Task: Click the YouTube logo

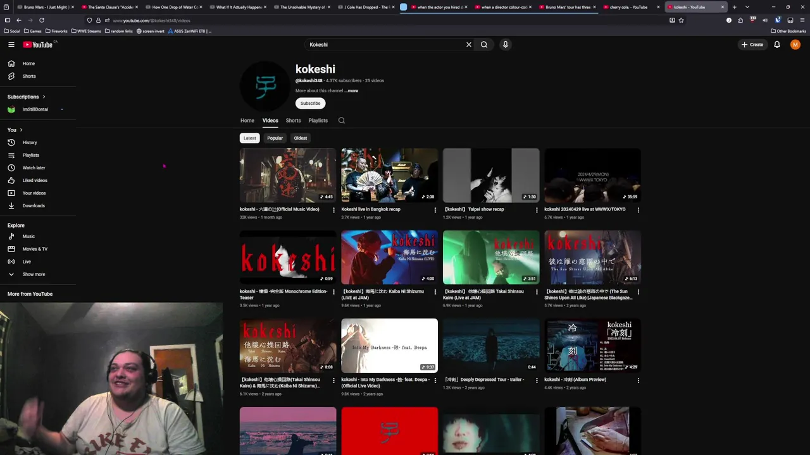Action: click(38, 44)
